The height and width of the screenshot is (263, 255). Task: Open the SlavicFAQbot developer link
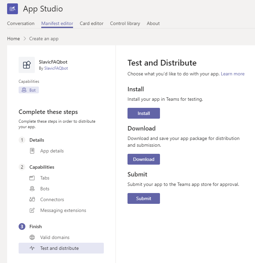click(x=56, y=68)
